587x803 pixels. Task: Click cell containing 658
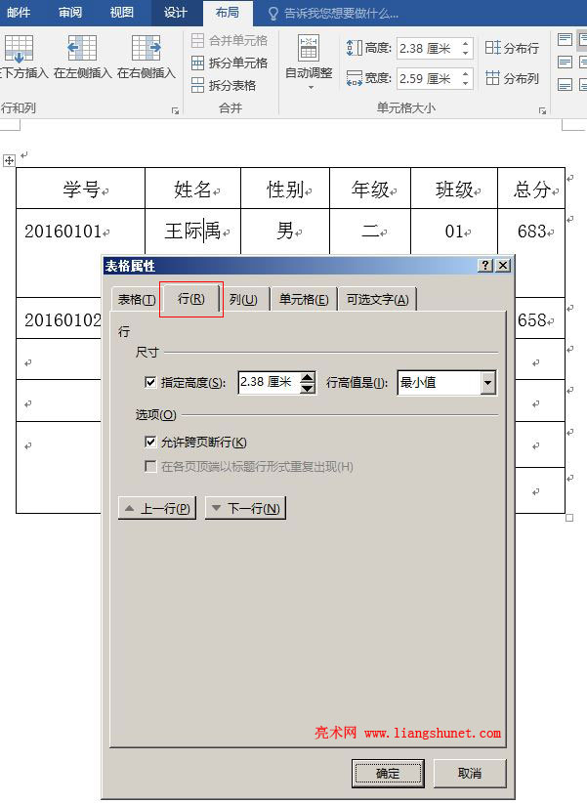coord(539,320)
